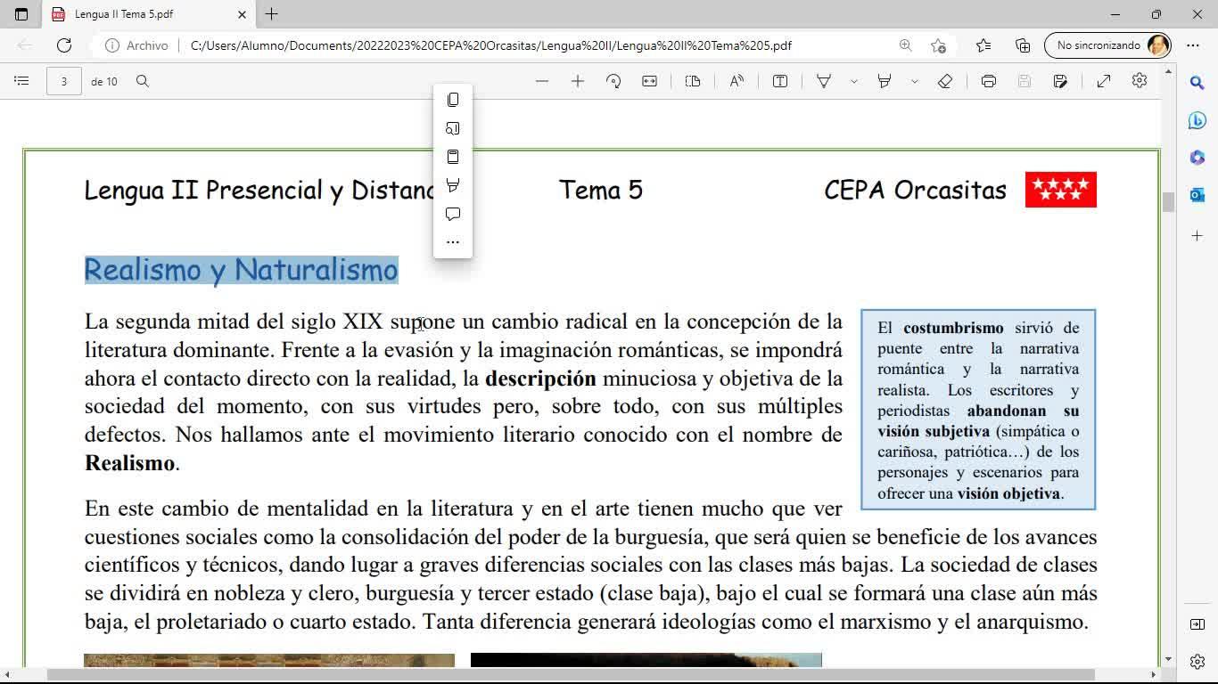The height and width of the screenshot is (684, 1218).
Task: Click the address bar file path
Action: [491, 45]
